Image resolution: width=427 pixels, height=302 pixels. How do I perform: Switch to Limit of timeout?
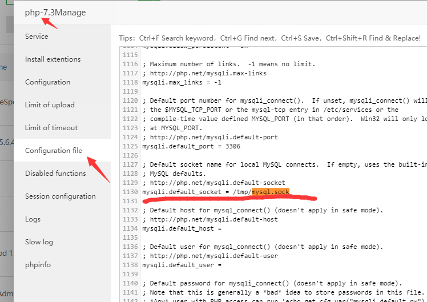(51, 128)
